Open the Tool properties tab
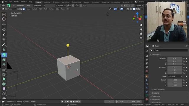This screenshot has height=106, width=189. 147,51
